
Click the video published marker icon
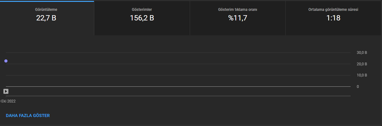click(6, 91)
